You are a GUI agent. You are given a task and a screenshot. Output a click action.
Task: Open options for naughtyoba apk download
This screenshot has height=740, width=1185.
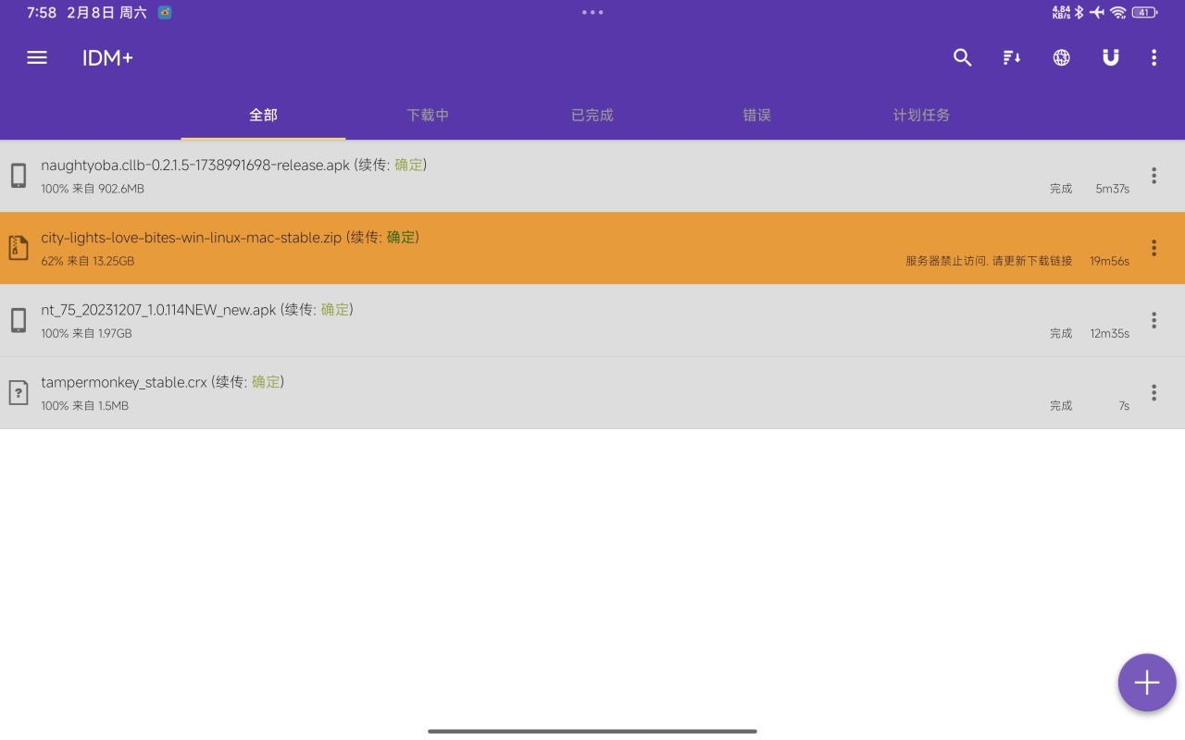click(x=1154, y=176)
